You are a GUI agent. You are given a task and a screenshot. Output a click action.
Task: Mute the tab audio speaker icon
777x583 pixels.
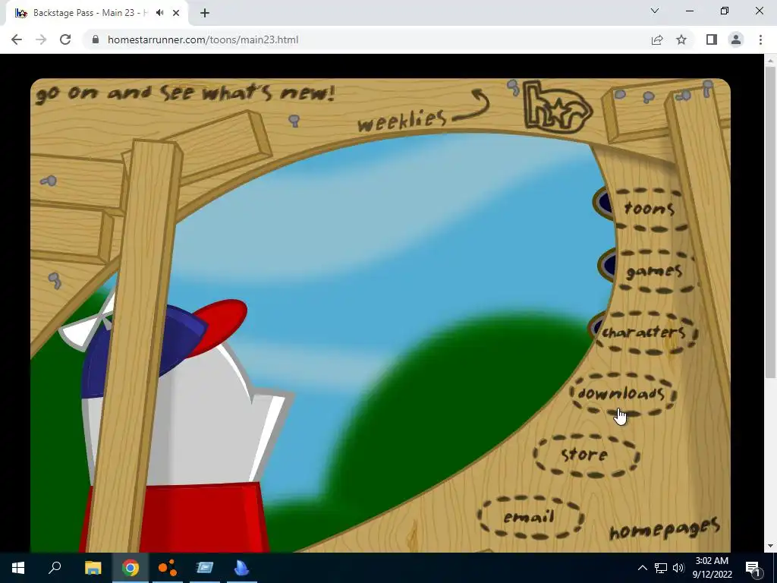click(159, 13)
